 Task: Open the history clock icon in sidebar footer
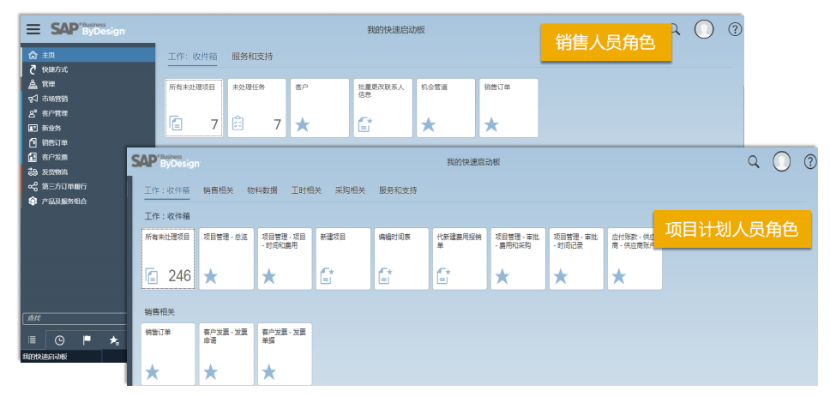[x=59, y=340]
